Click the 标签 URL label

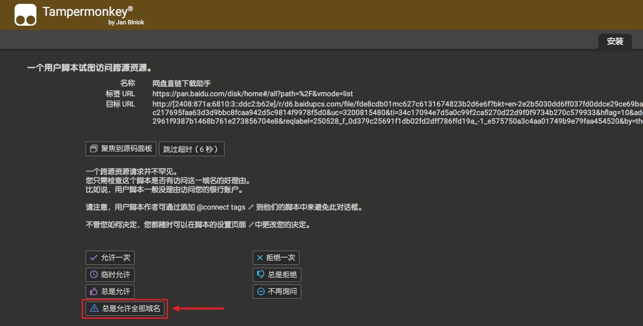pyautogui.click(x=120, y=94)
